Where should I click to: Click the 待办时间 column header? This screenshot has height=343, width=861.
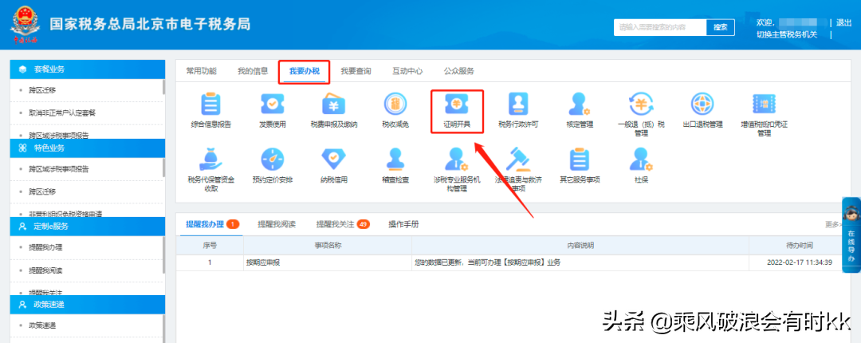[x=800, y=245]
